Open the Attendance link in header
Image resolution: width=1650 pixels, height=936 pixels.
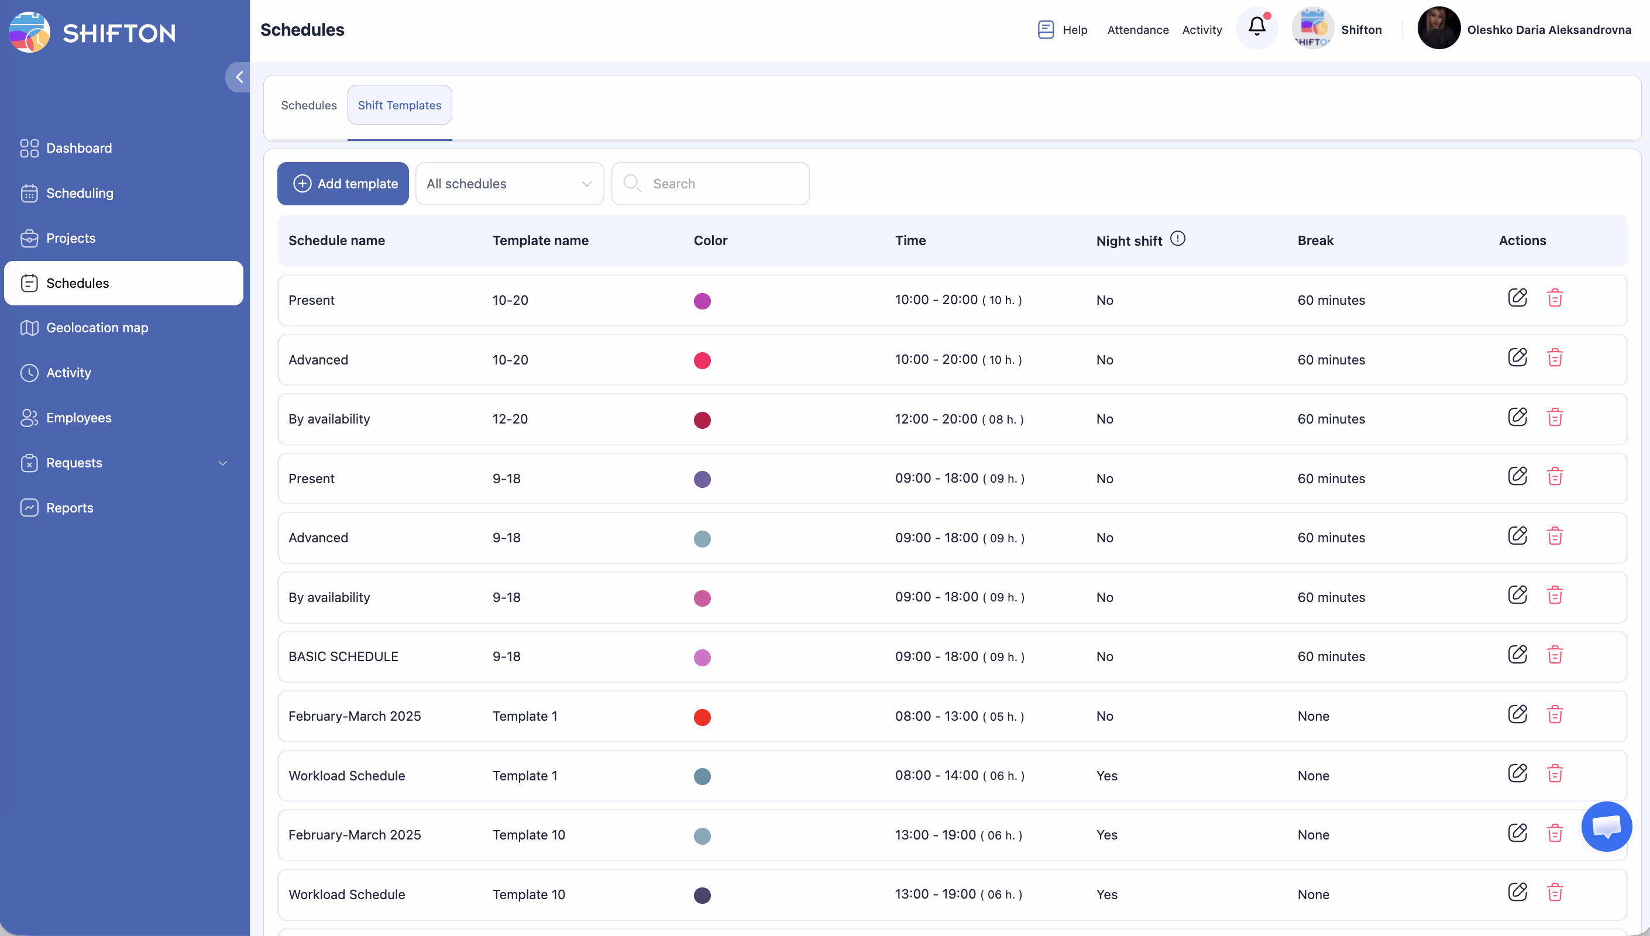1137,30
